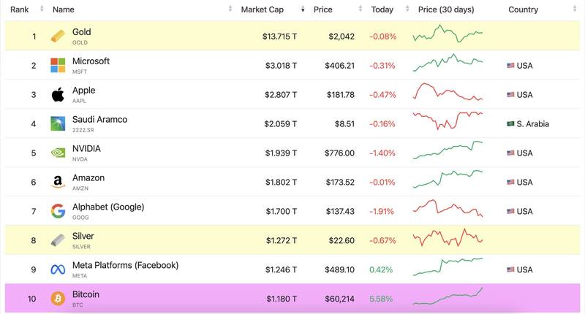This screenshot has width=585, height=314.
Task: View Bitcoin 30-day price sparkline
Action: coord(448,296)
